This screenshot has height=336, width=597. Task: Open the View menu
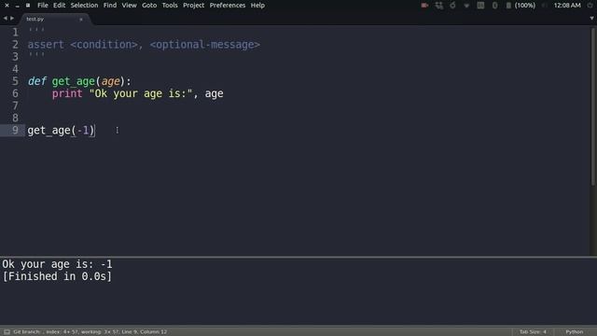129,6
